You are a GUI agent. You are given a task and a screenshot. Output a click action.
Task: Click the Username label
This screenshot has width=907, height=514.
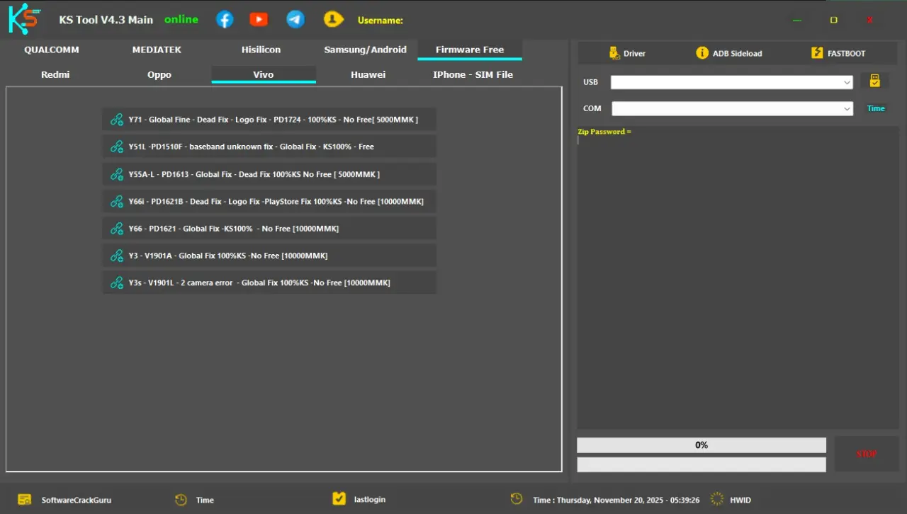(381, 21)
